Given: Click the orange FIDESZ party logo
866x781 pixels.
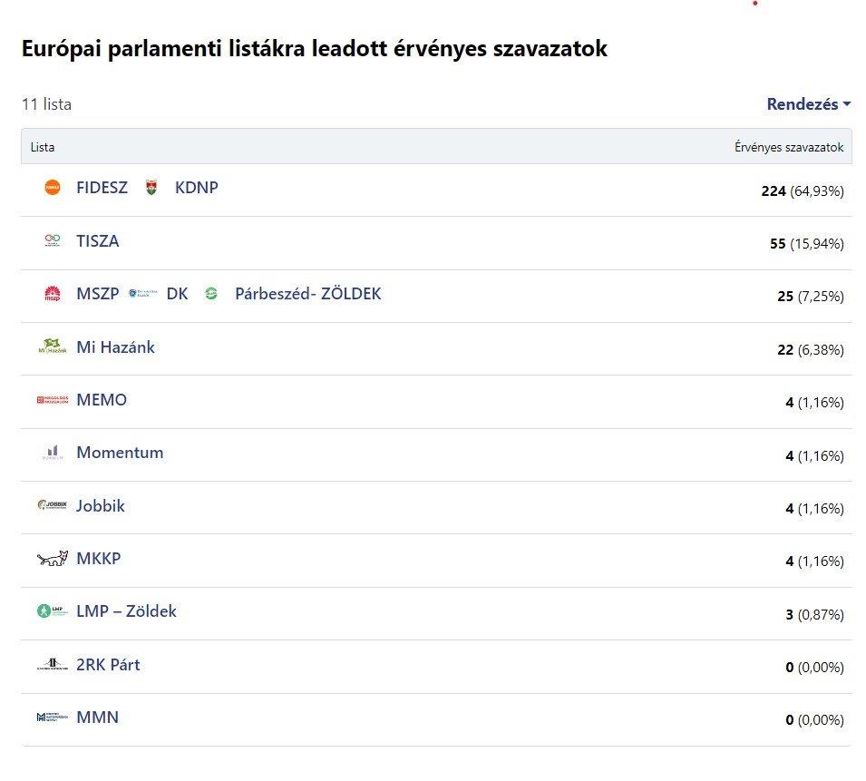Looking at the screenshot, I should [53, 188].
